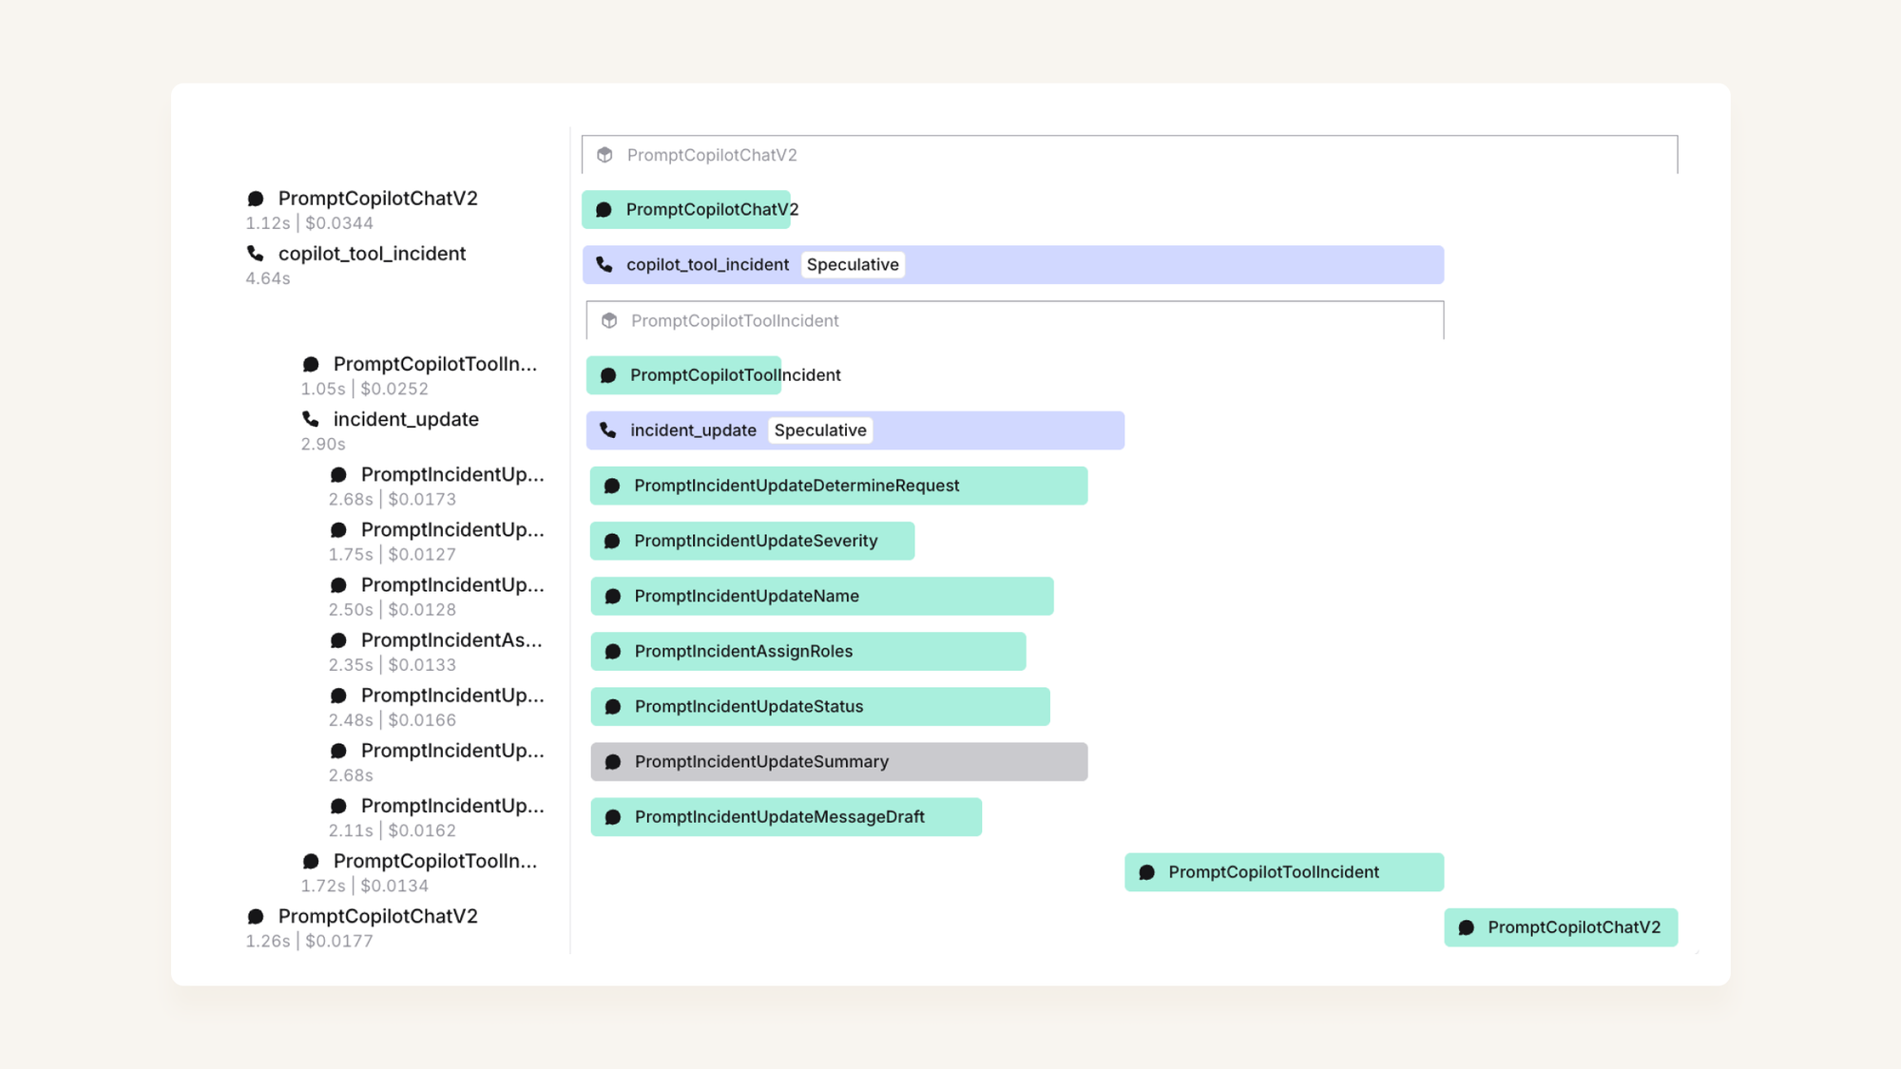1901x1069 pixels.
Task: Click phone icon on incident_update timeline bar
Action: tap(608, 430)
